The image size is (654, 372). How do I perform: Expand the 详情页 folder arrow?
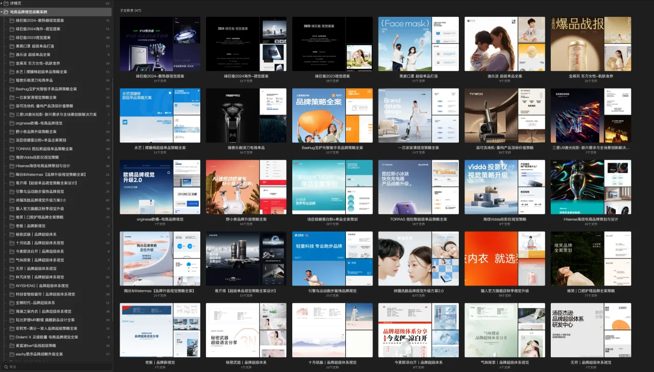[x=2, y=3]
